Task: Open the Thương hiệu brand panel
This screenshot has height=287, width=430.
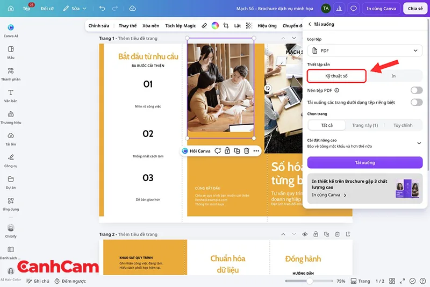Action: (11, 117)
